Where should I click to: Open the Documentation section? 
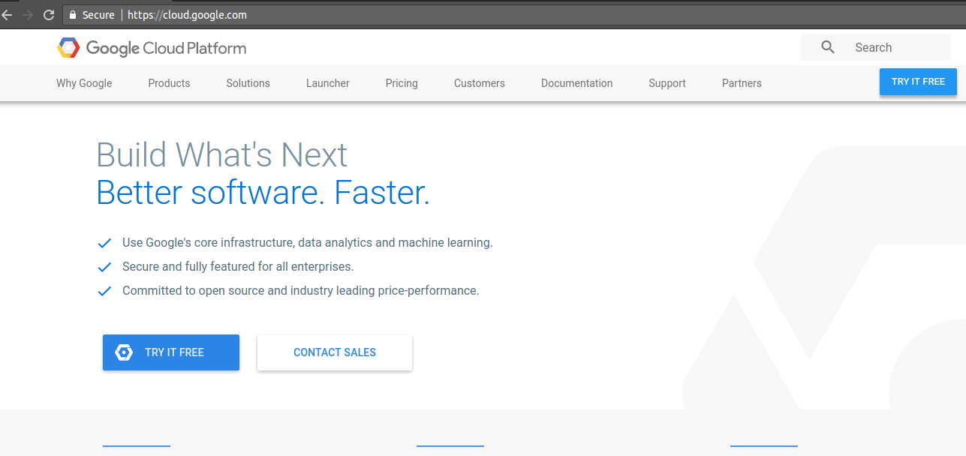click(576, 83)
